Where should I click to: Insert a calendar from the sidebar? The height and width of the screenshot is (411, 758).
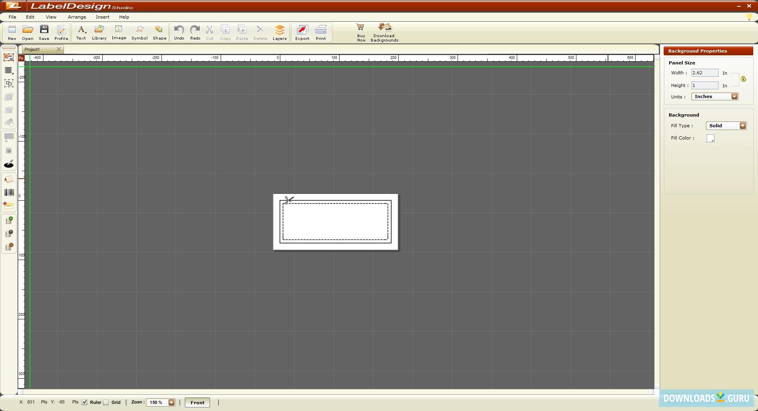(x=9, y=179)
